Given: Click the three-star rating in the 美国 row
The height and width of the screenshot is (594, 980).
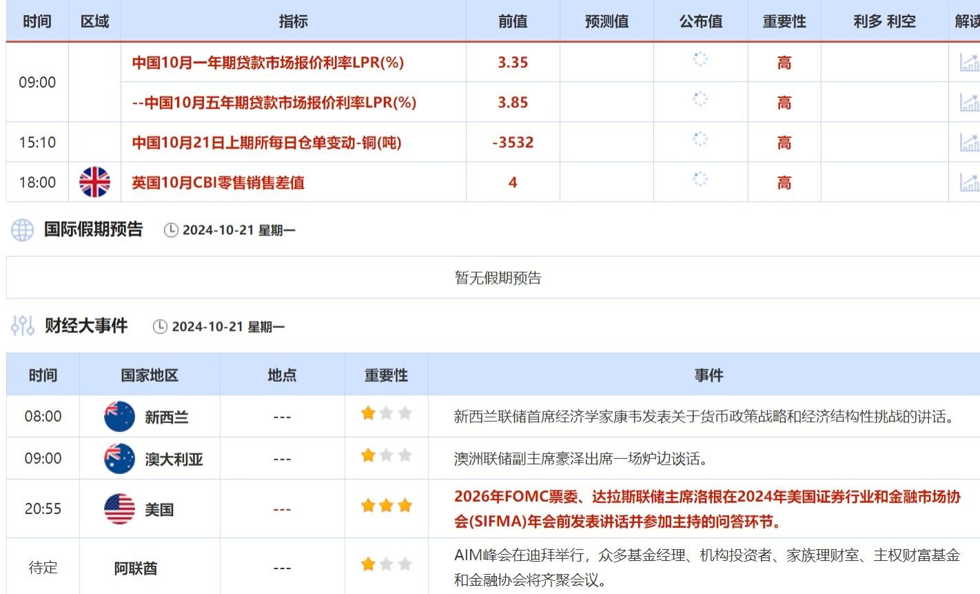Looking at the screenshot, I should pos(387,506).
